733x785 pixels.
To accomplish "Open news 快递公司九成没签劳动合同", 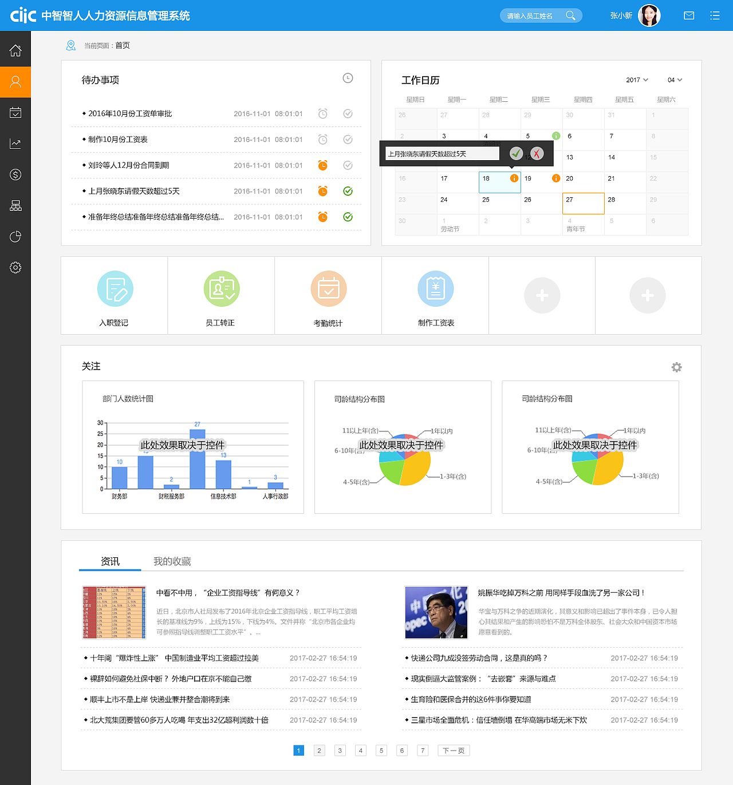I will (479, 658).
